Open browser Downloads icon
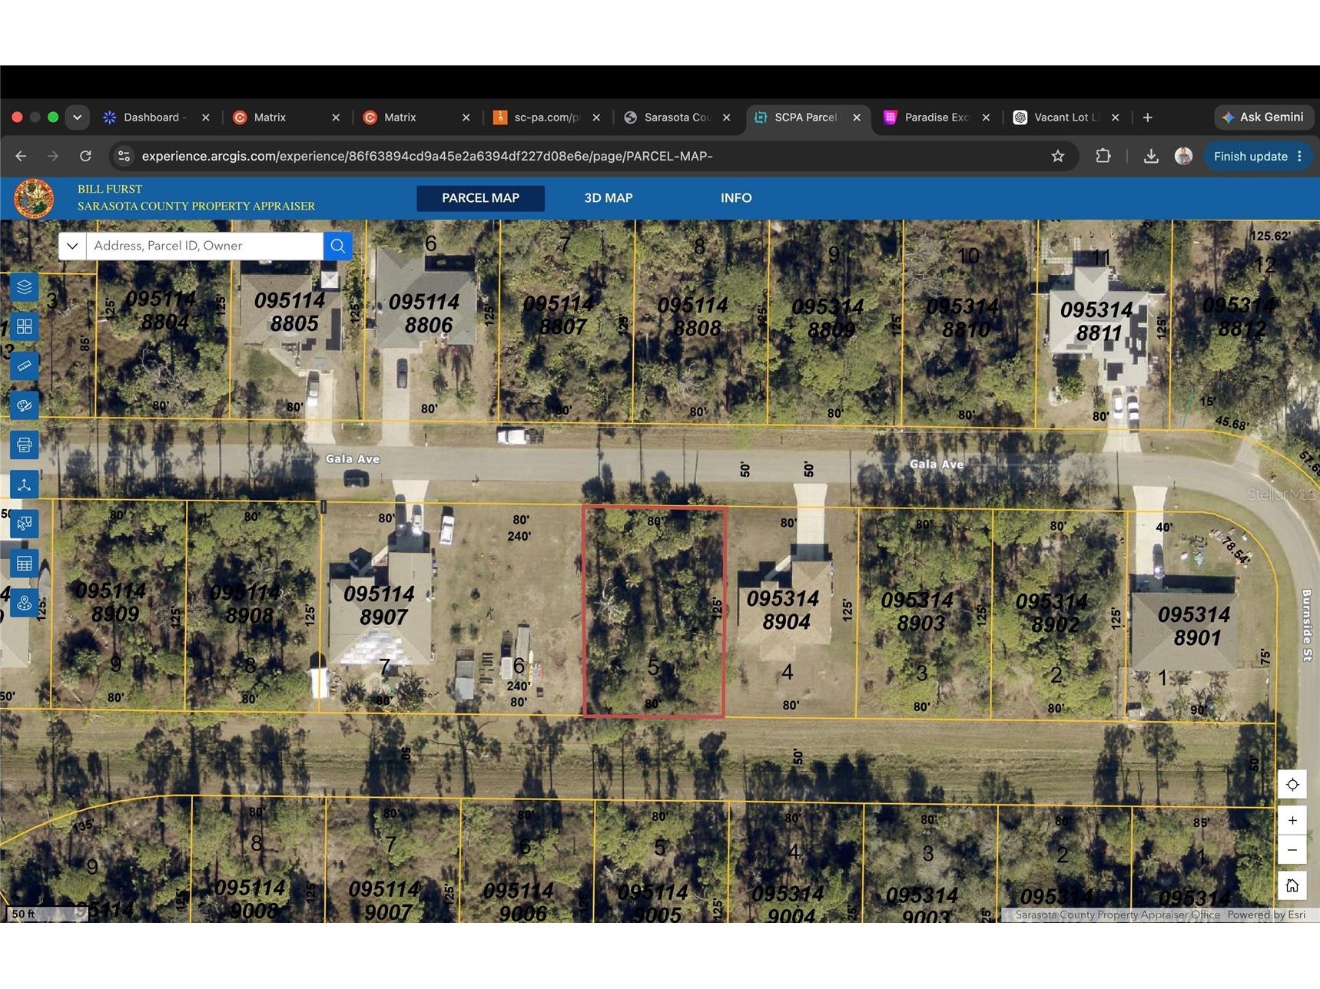This screenshot has width=1320, height=989. [1151, 156]
